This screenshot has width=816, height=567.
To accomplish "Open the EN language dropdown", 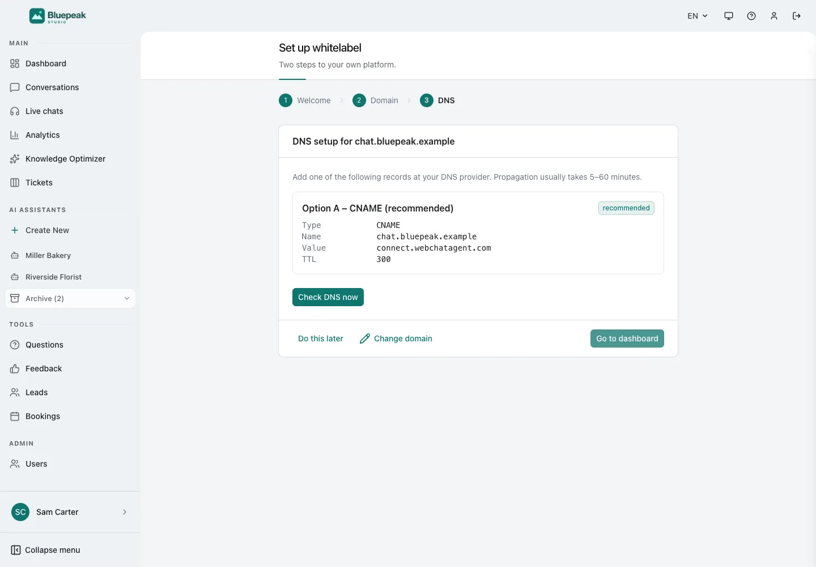I will [x=698, y=16].
